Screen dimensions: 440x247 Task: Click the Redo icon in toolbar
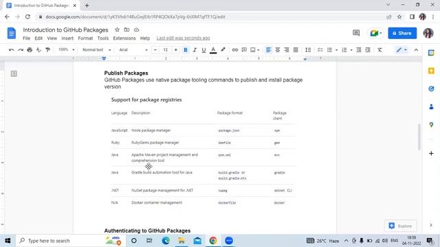click(x=21, y=50)
